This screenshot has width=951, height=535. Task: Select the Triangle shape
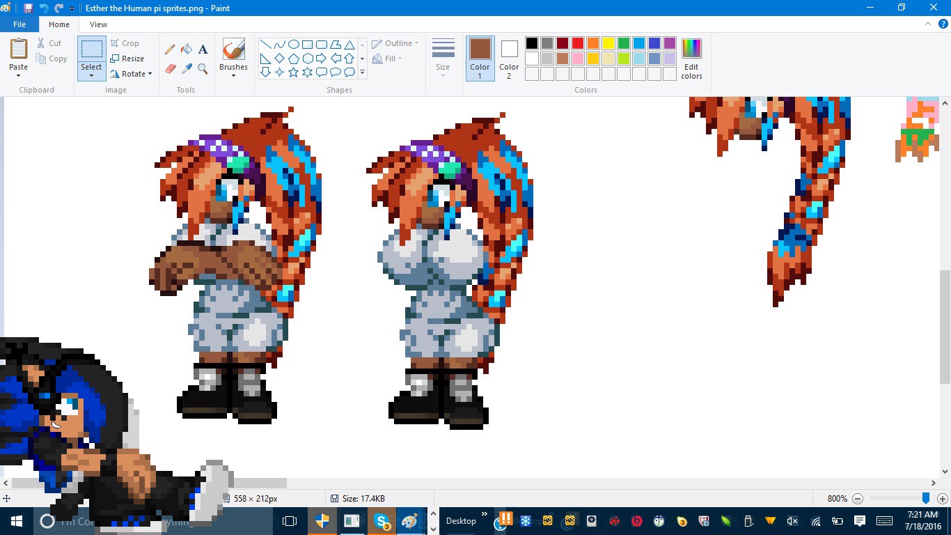(x=349, y=45)
